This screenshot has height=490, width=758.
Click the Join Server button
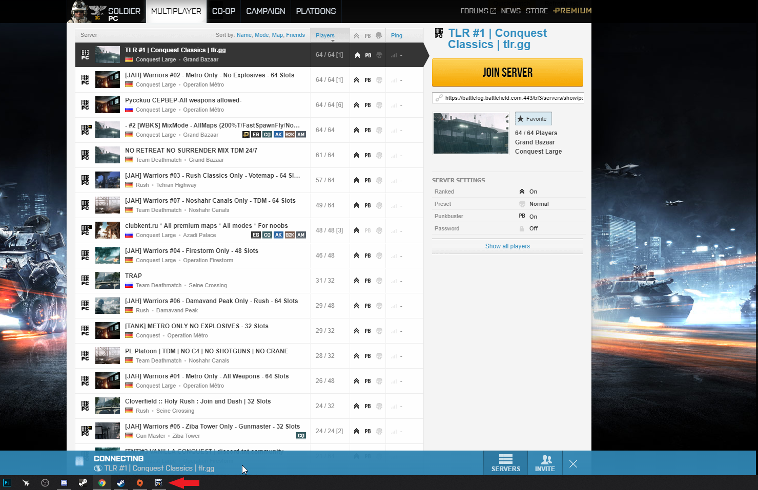click(x=507, y=72)
